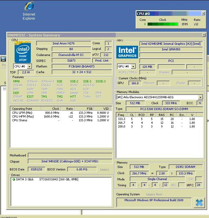Click the ECC N value box
Screen dimensions: 209x218
tap(200, 103)
